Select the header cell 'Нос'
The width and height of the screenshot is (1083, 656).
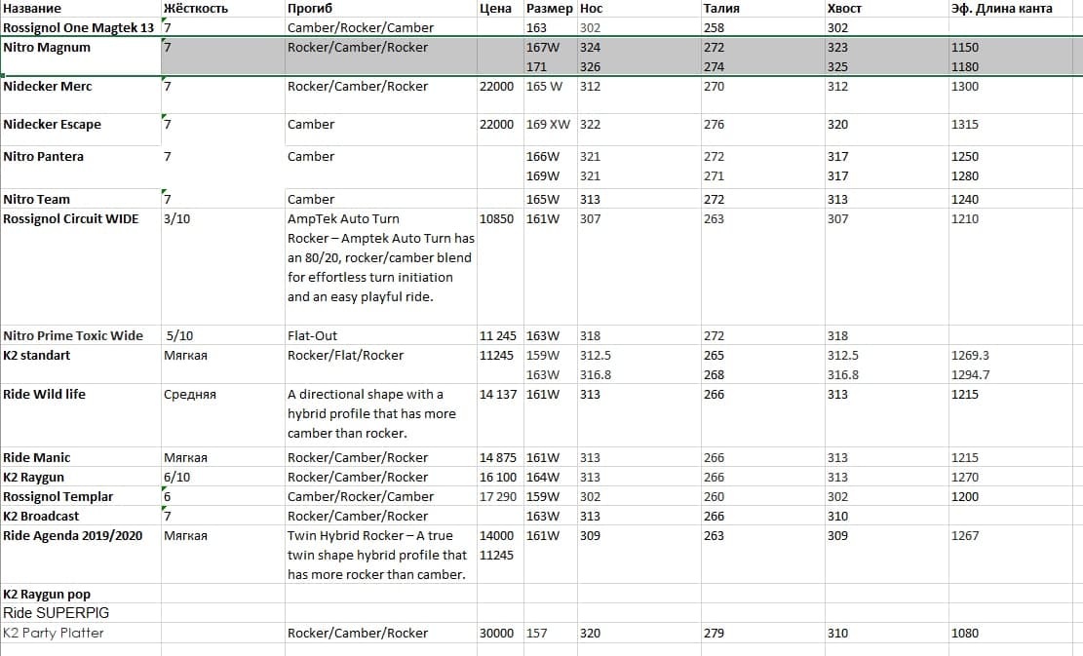click(638, 9)
